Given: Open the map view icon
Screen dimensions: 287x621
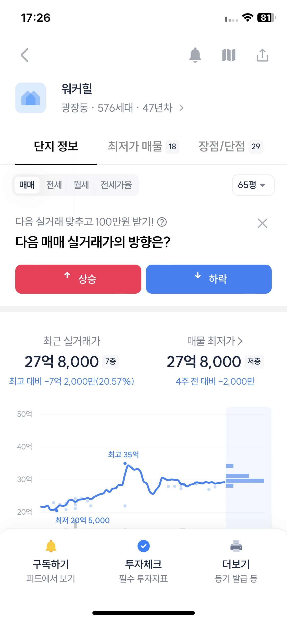Looking at the screenshot, I should pyautogui.click(x=229, y=55).
